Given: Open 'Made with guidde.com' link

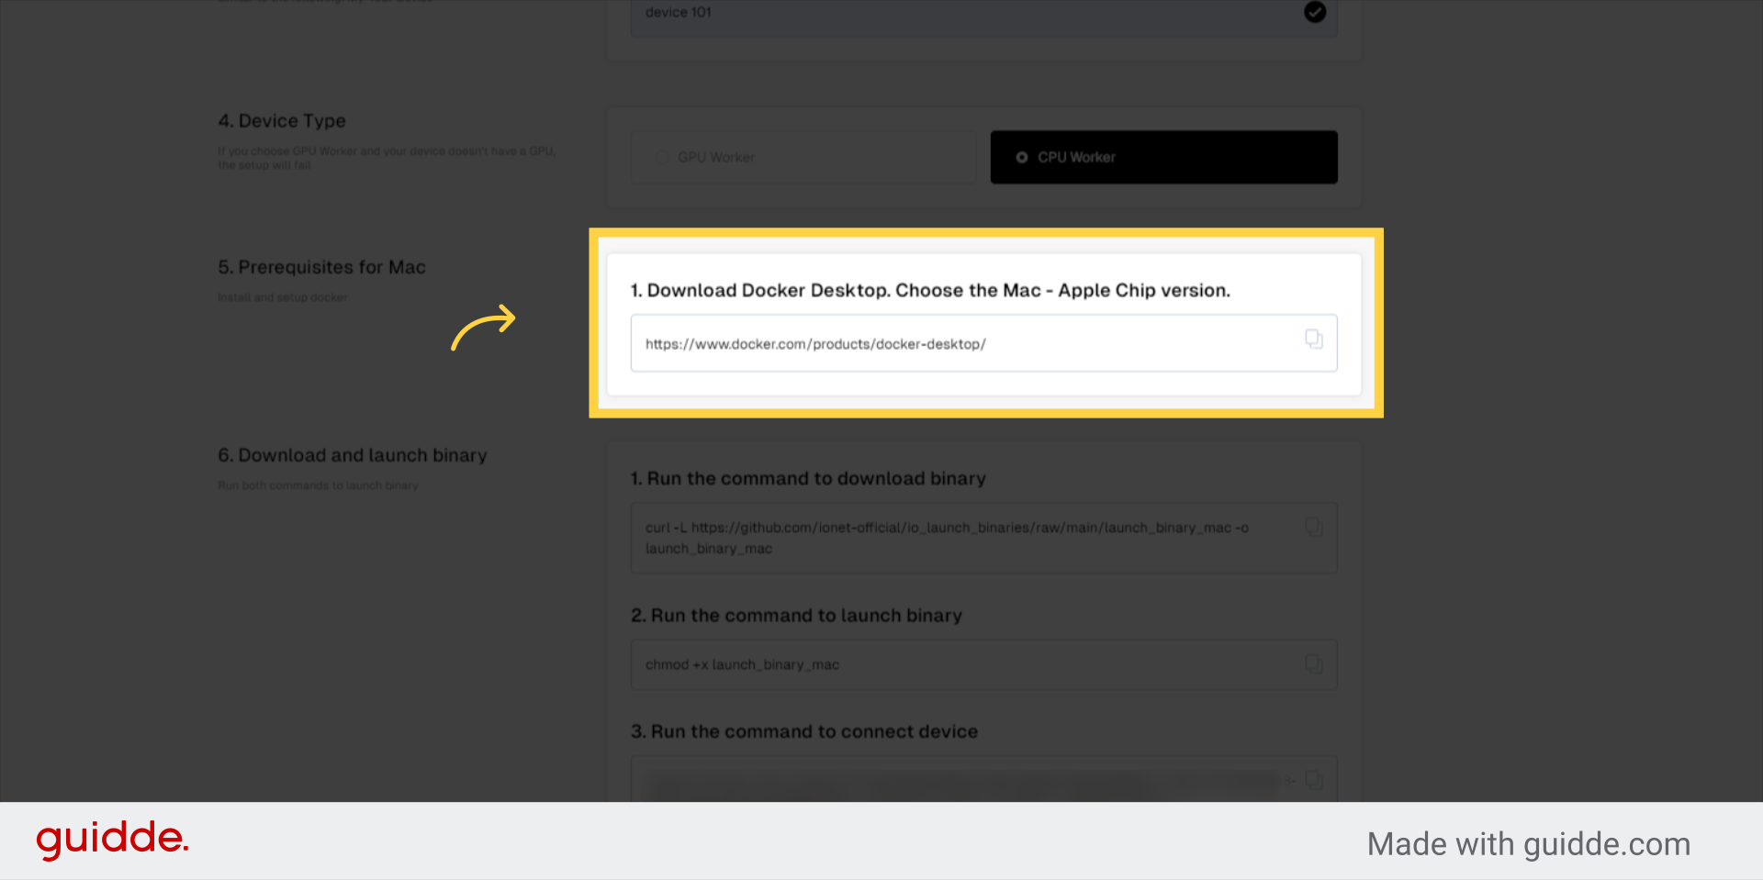Looking at the screenshot, I should [x=1529, y=844].
